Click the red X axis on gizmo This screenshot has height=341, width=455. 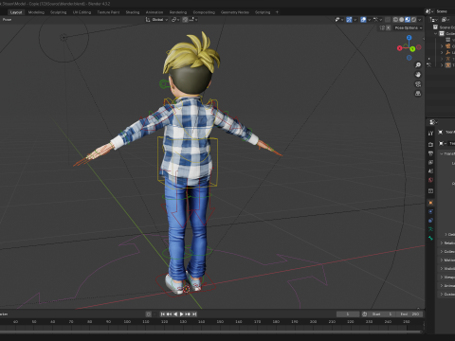tap(399, 48)
